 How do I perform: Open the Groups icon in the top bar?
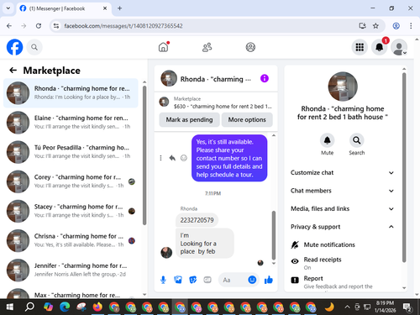[250, 47]
